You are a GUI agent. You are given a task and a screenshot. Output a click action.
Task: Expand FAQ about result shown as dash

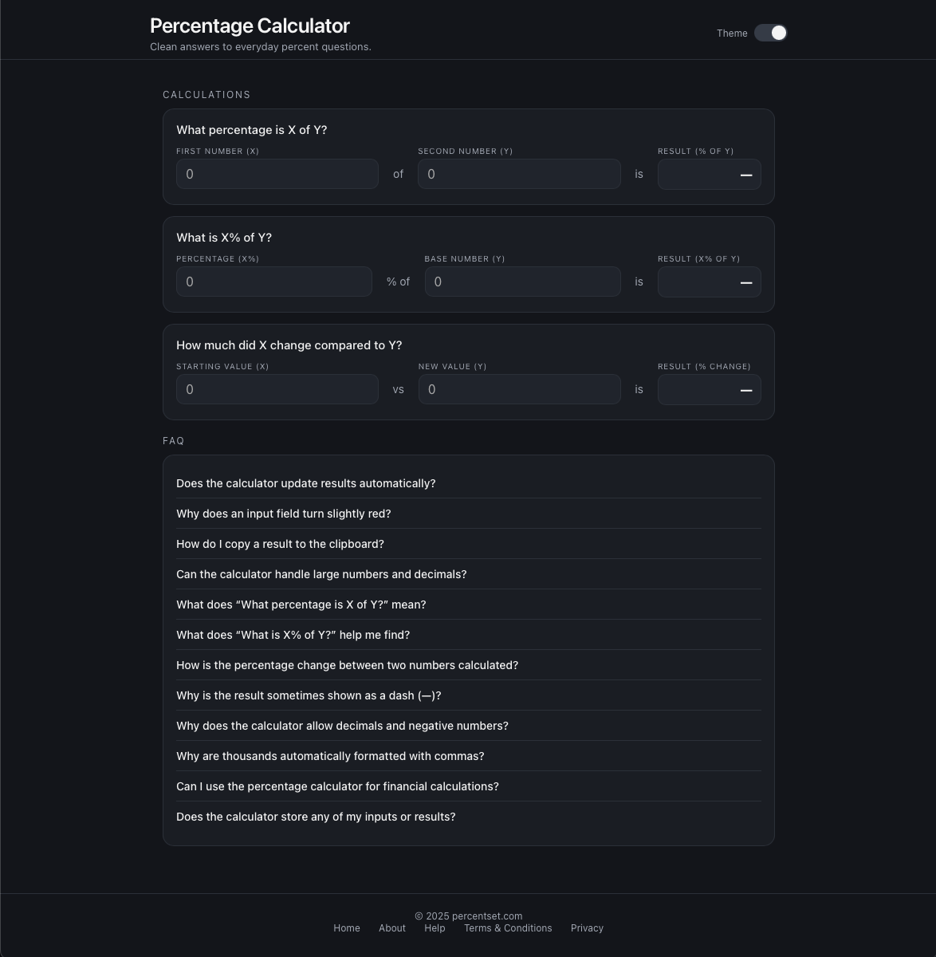tap(469, 695)
